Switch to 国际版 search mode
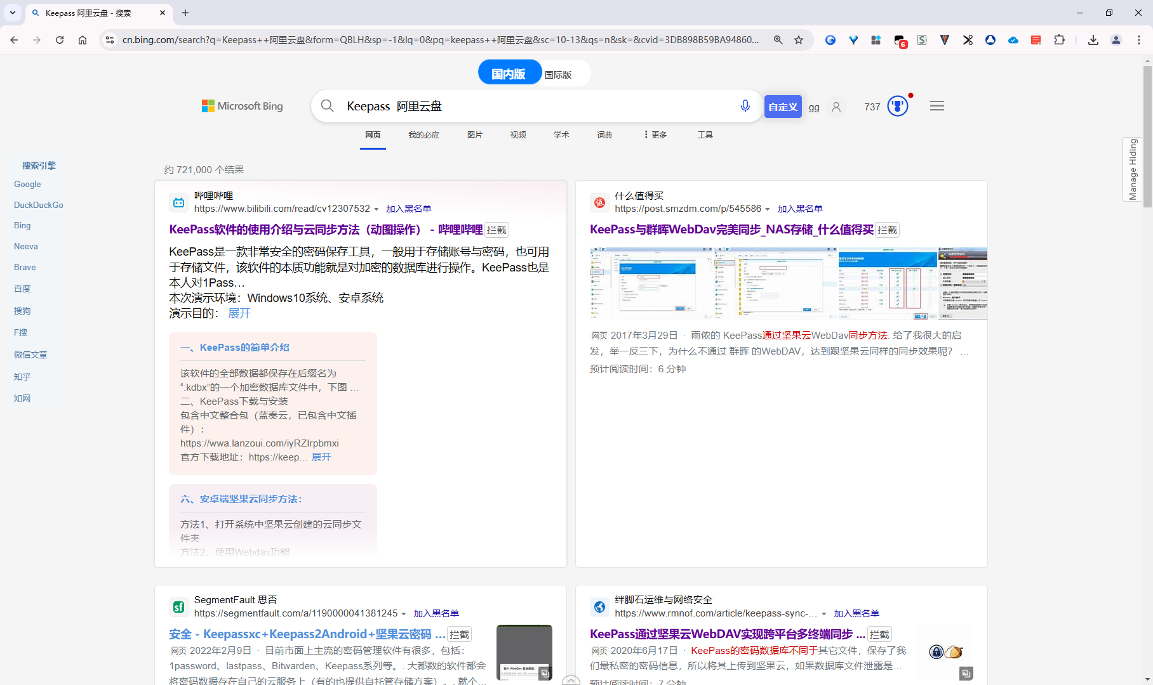 558,74
